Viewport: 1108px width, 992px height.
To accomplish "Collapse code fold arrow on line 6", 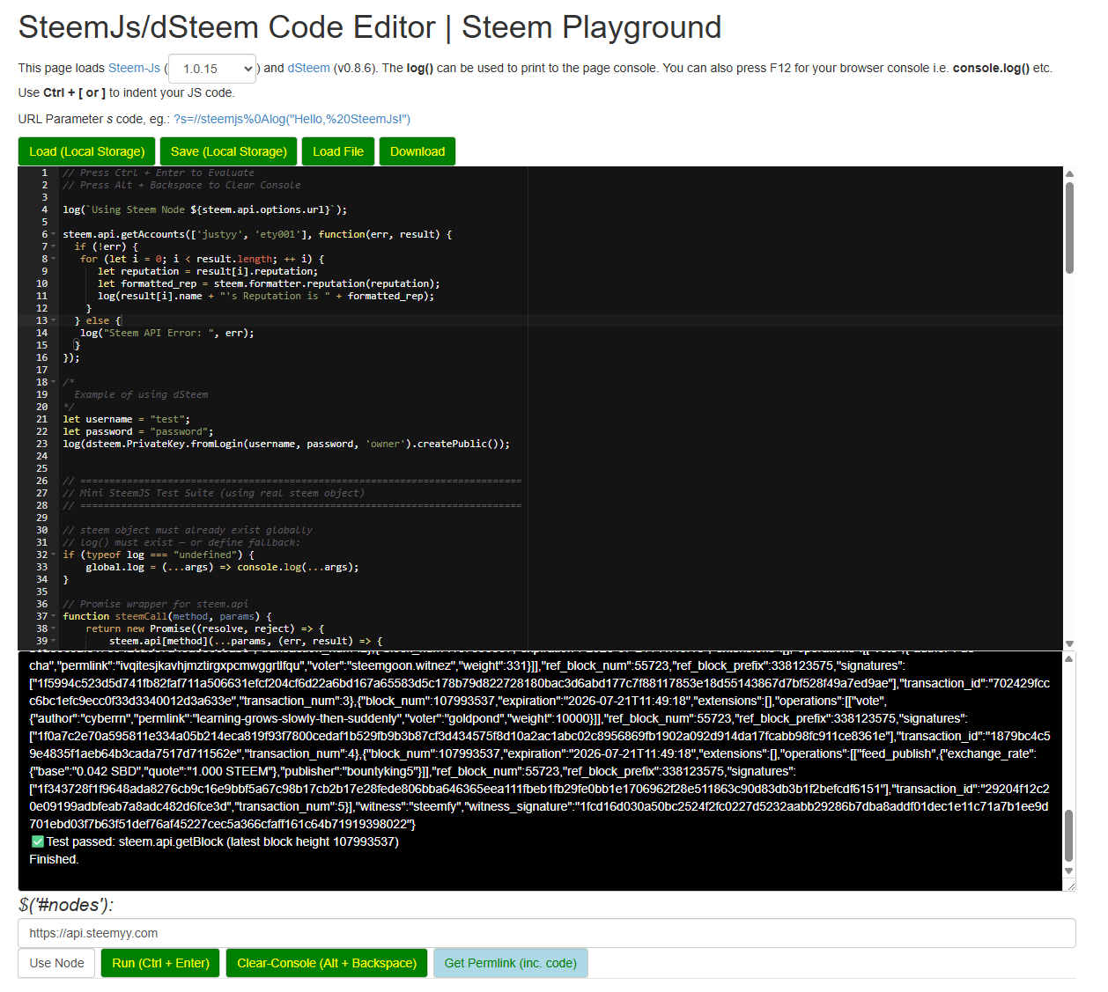I will [x=54, y=235].
